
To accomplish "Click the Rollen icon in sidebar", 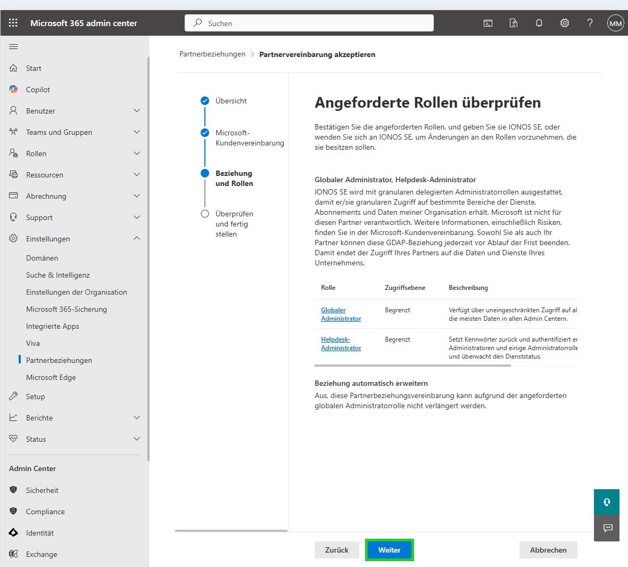I will click(x=13, y=153).
